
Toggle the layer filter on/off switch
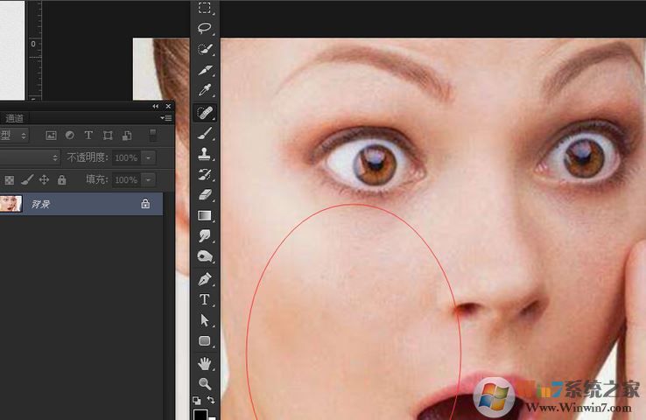click(x=153, y=136)
